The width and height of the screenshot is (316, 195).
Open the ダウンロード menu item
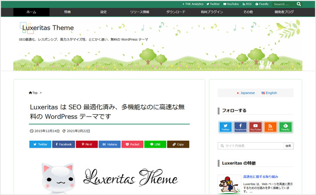click(175, 12)
